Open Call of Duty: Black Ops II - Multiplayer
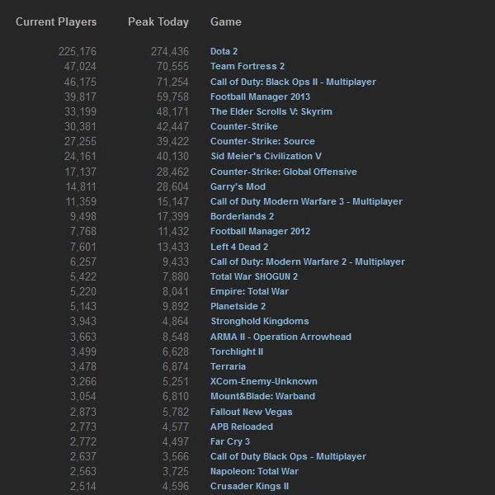 [293, 82]
